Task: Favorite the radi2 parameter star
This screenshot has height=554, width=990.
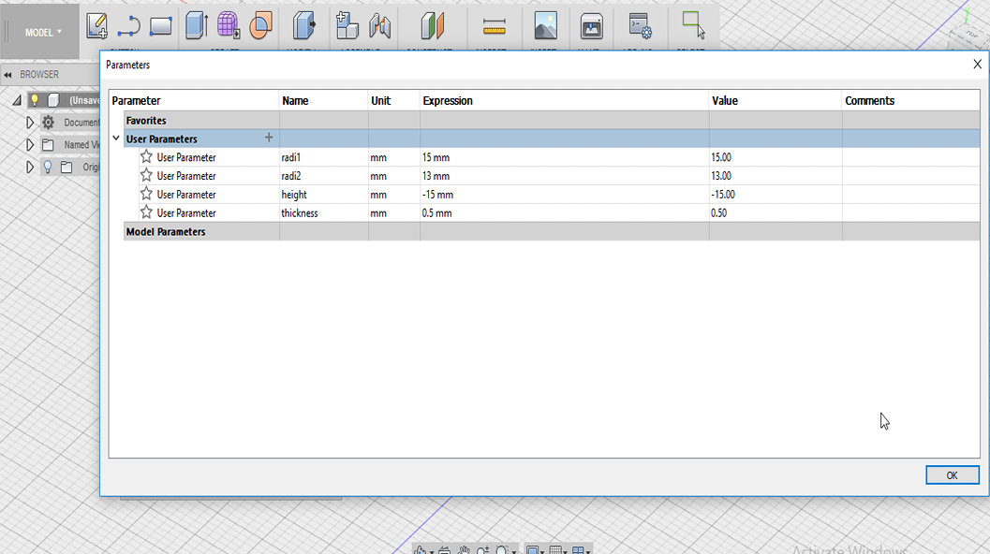Action: [146, 175]
